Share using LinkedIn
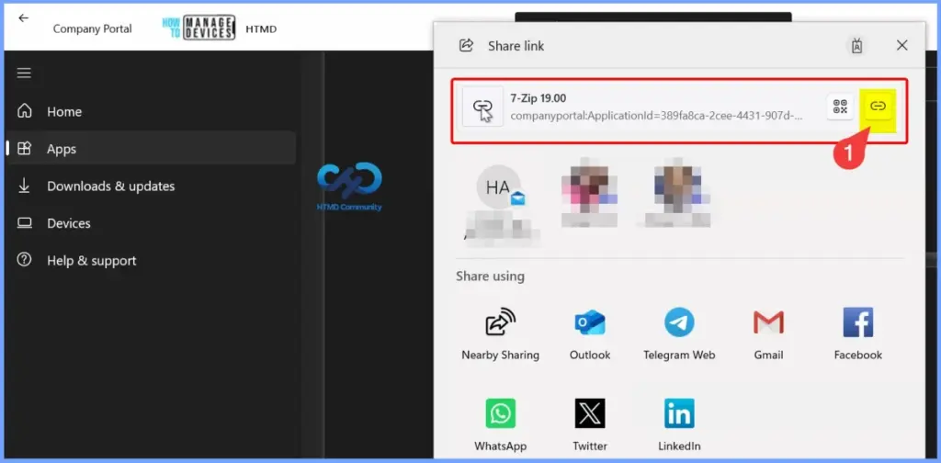 point(679,424)
